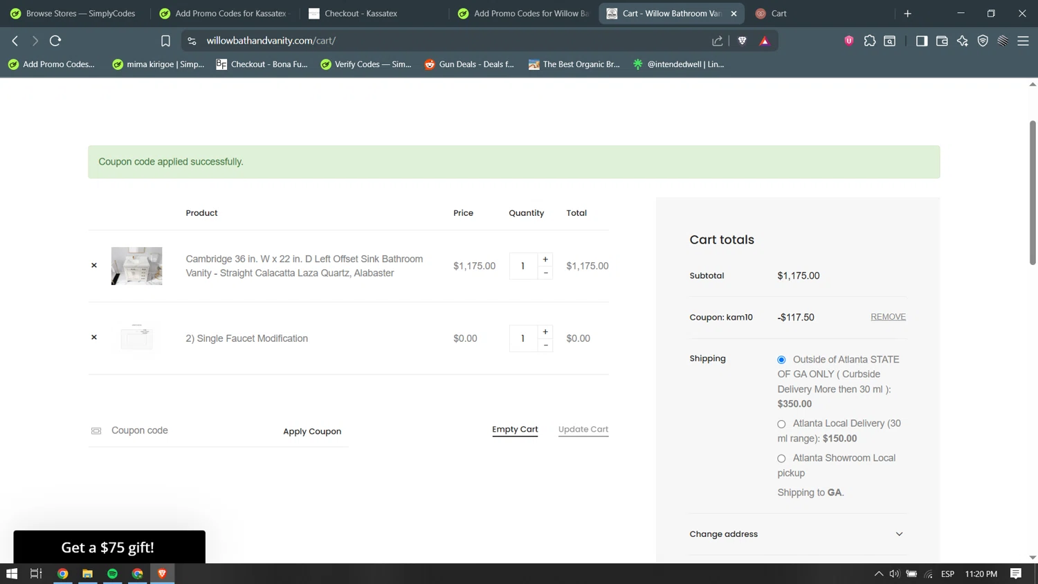The width and height of the screenshot is (1038, 584).
Task: Open Brave Wallet icon
Action: [942, 41]
